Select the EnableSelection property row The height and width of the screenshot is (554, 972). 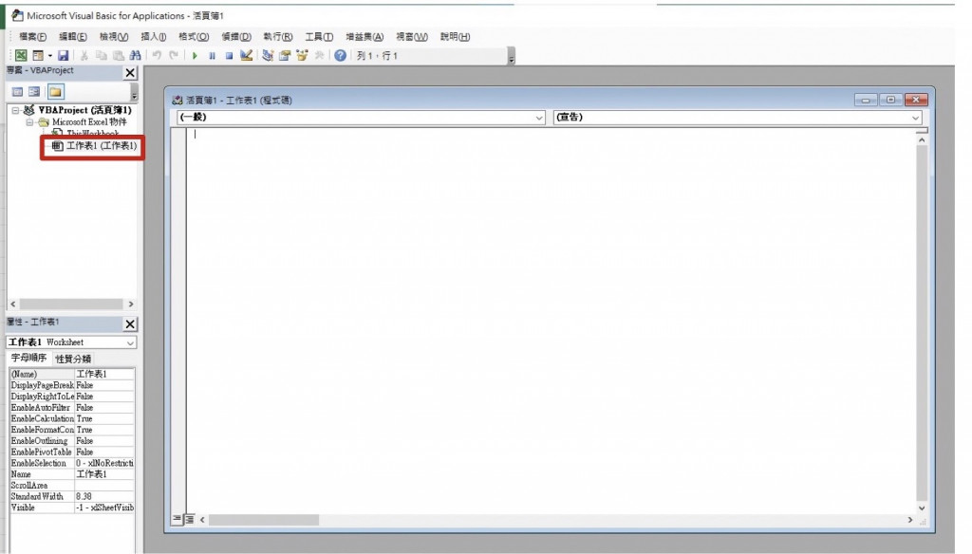[72, 463]
